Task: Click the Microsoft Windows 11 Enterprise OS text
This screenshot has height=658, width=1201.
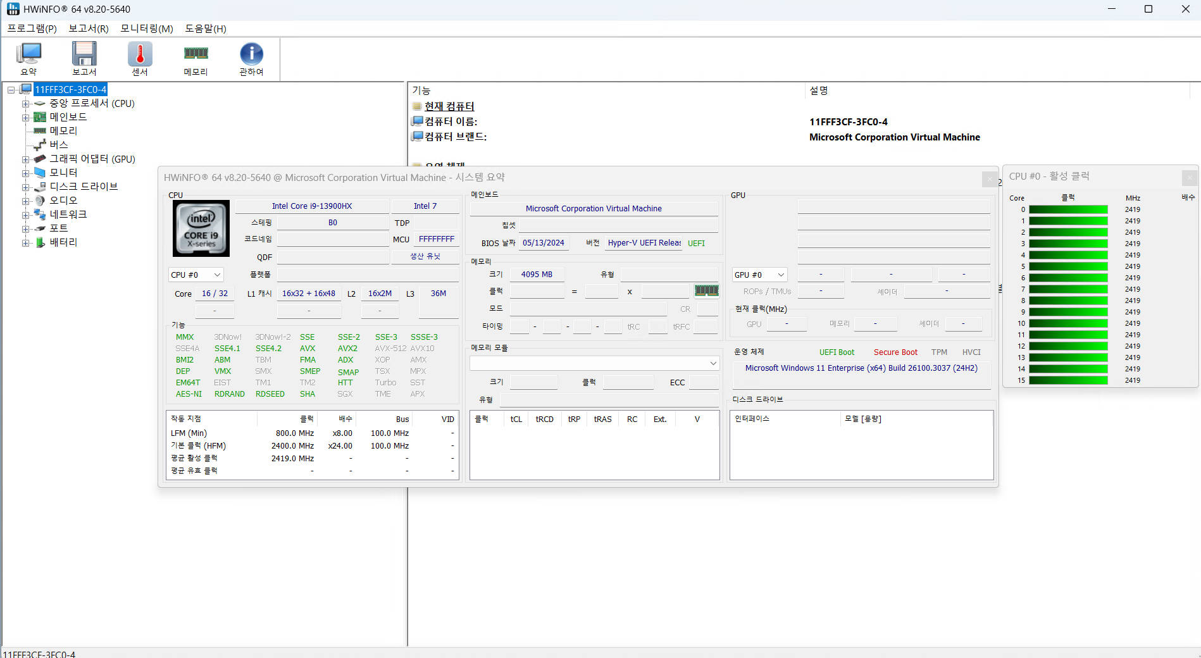Action: tap(861, 368)
